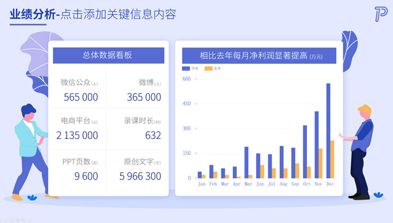The image size is (393, 223).
Task: Click the 总体数据看板 header banner
Action: (x=108, y=56)
